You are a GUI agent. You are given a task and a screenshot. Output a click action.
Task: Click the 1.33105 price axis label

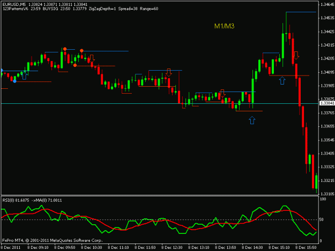pyautogui.click(x=327, y=194)
